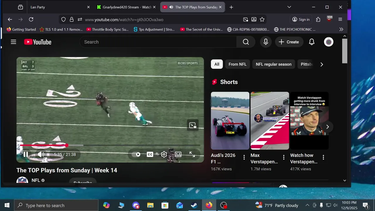The height and width of the screenshot is (211, 375).
Task: Open THE PSYCHOTRONIC bookmark
Action: click(x=295, y=29)
